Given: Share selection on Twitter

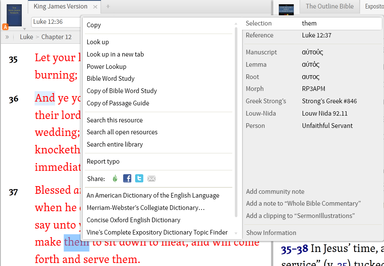Looking at the screenshot, I should [x=139, y=178].
